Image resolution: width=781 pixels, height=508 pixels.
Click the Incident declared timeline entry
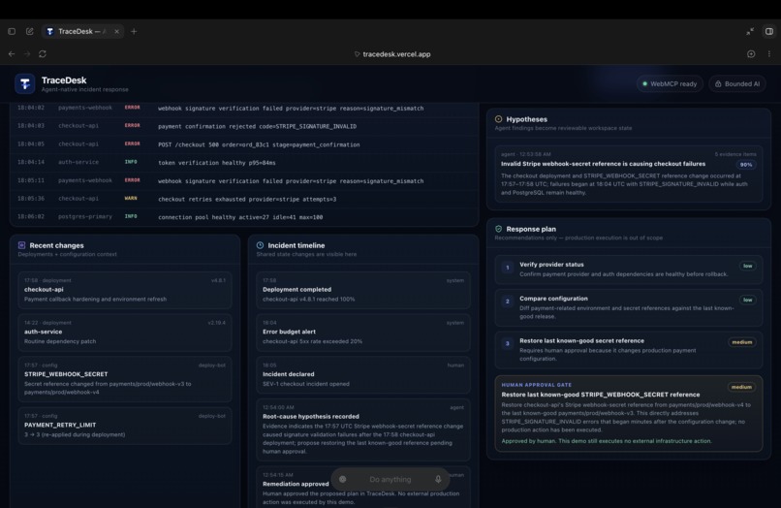pos(363,375)
